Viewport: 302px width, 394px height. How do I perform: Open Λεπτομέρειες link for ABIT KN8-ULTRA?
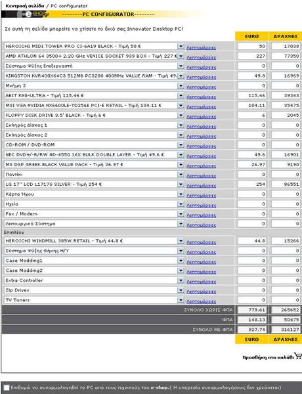202,97
